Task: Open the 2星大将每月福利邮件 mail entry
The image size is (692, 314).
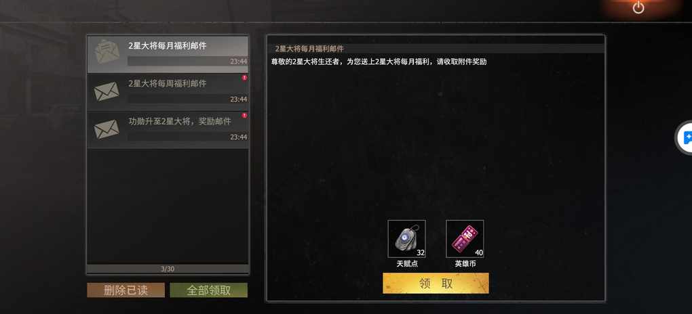Action: coord(168,55)
